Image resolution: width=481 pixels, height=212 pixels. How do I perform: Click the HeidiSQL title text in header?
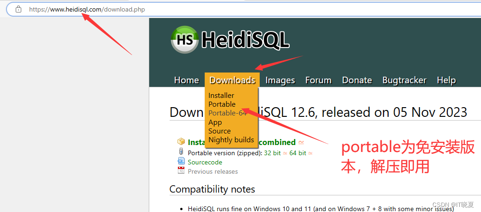245,40
